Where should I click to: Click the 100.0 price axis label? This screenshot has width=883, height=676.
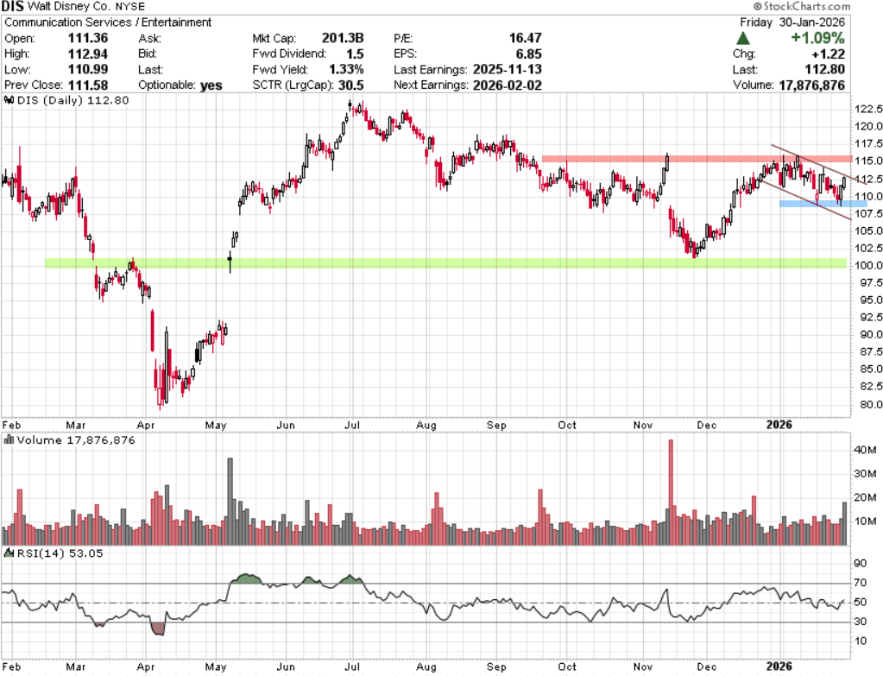pyautogui.click(x=867, y=265)
